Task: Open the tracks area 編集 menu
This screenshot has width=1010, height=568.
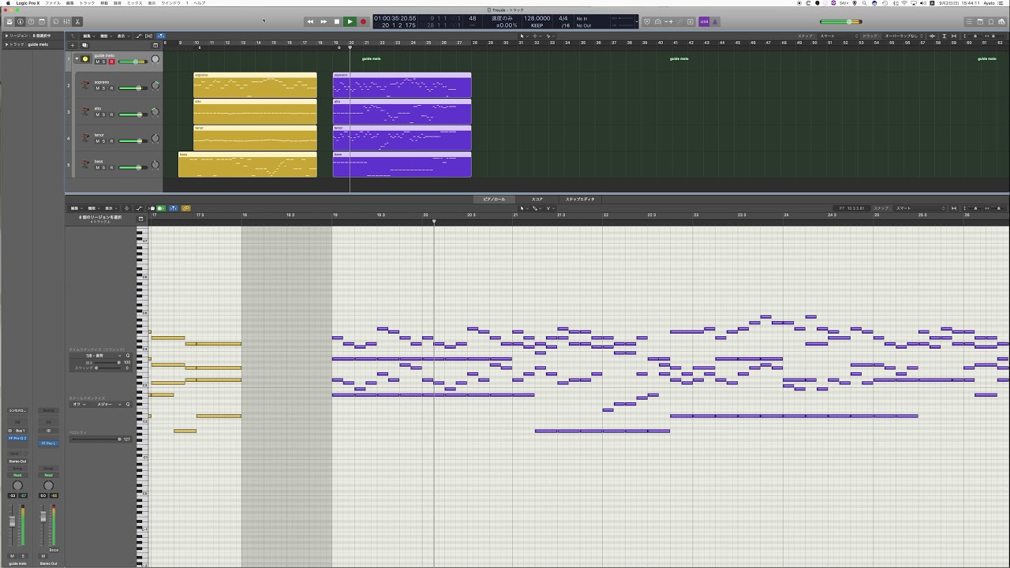Action: 89,35
